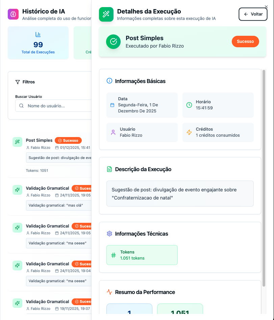
Task: Click the bar chart icon above 99
Action: coord(38,34)
